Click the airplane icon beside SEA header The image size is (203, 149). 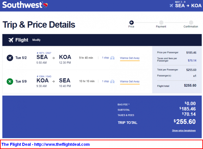pos(171,5)
